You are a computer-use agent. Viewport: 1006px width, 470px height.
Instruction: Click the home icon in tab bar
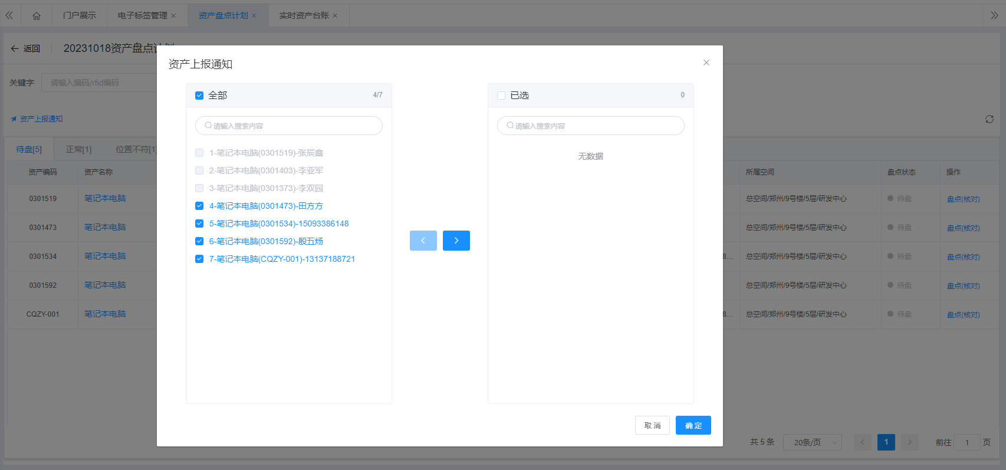point(37,16)
